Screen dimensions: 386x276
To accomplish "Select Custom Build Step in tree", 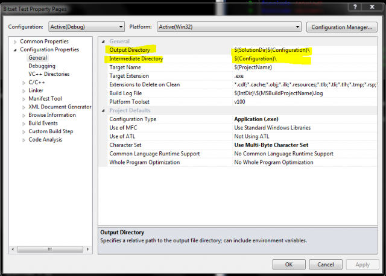I will 51,131.
